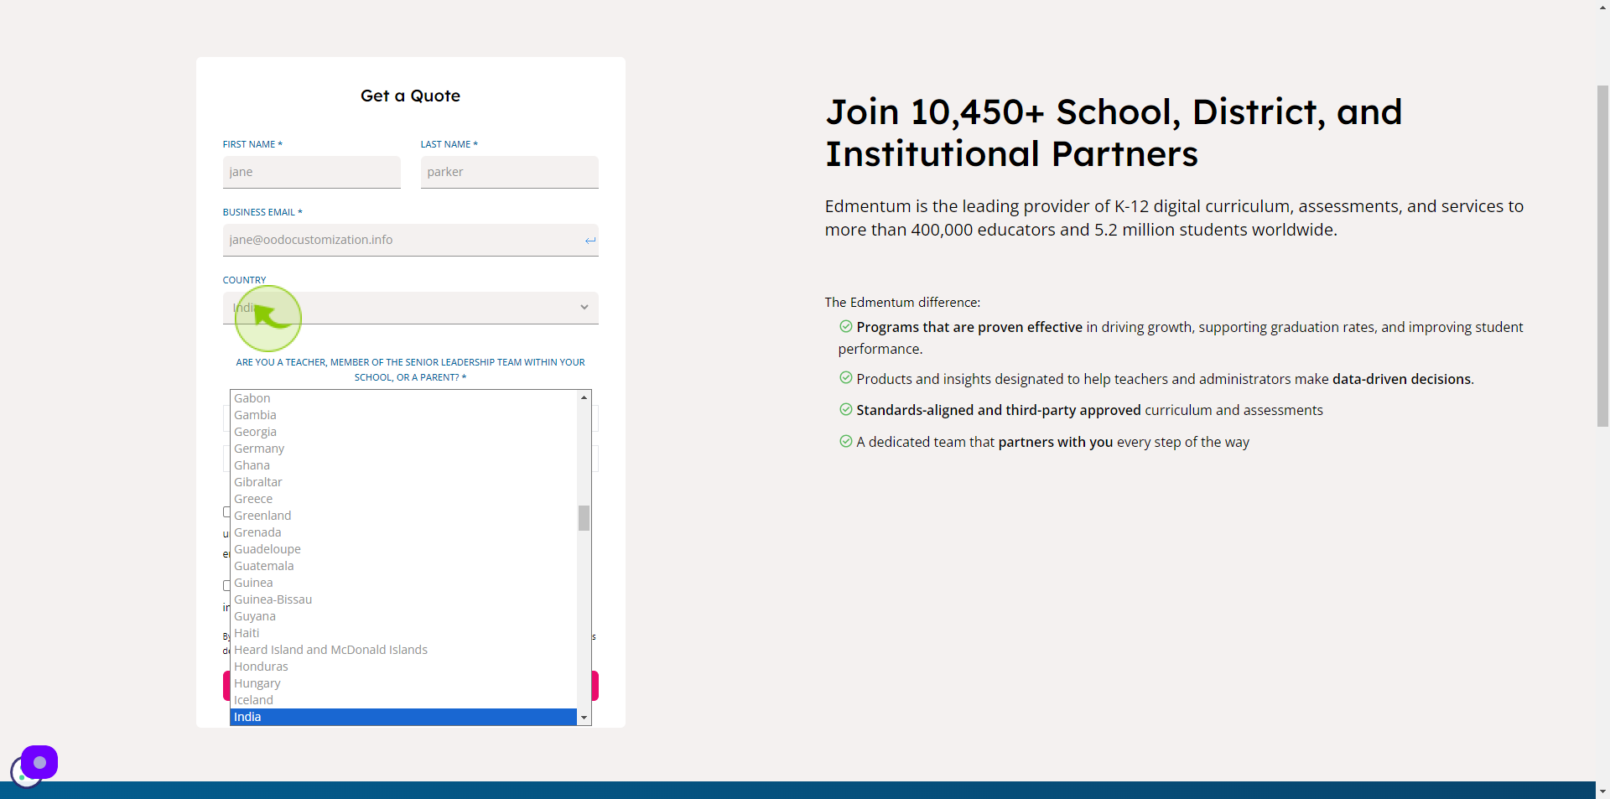Pick Gibraltar from the country options
1610x799 pixels.
(x=403, y=482)
